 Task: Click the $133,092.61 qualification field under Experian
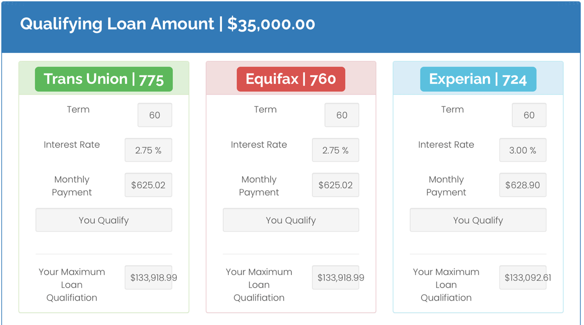pos(522,277)
